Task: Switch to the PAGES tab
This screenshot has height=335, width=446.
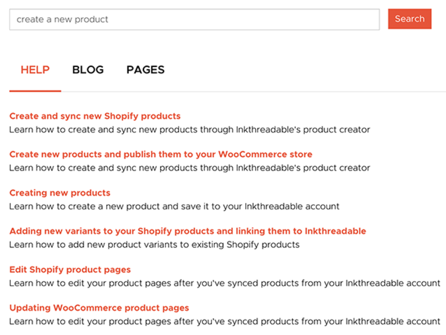Action: tap(145, 70)
